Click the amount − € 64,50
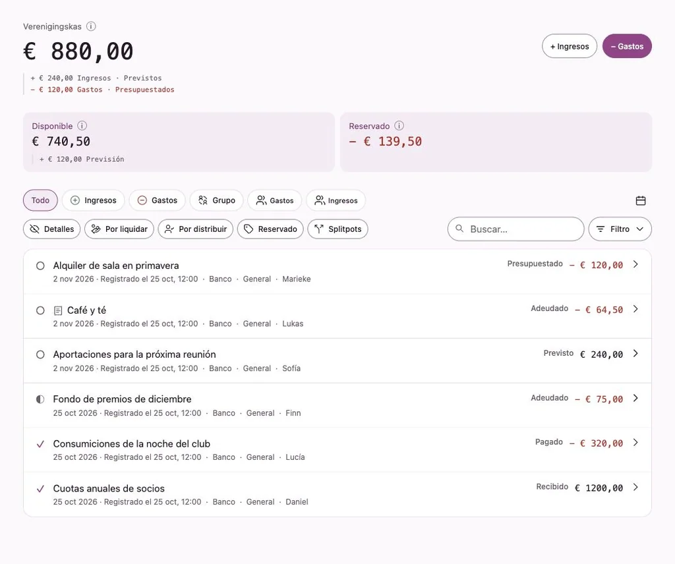The image size is (675, 564). point(599,310)
